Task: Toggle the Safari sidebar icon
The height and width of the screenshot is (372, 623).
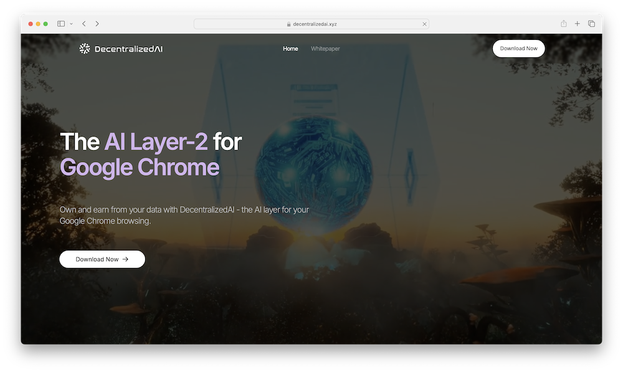Action: (x=61, y=24)
